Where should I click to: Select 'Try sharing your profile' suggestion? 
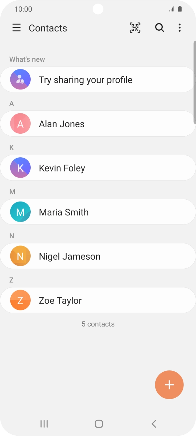[x=86, y=80]
